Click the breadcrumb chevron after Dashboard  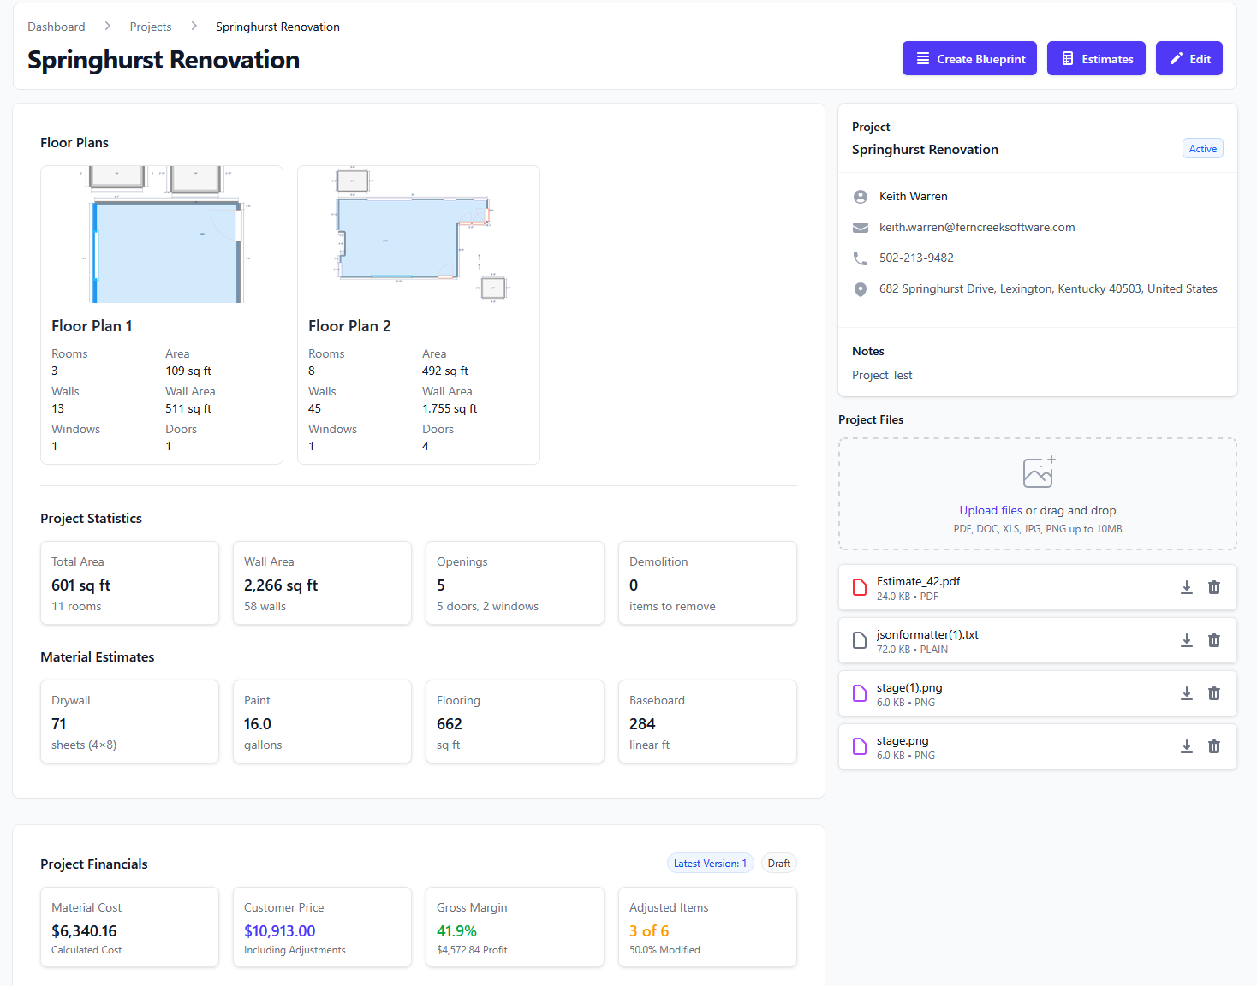[x=108, y=27]
